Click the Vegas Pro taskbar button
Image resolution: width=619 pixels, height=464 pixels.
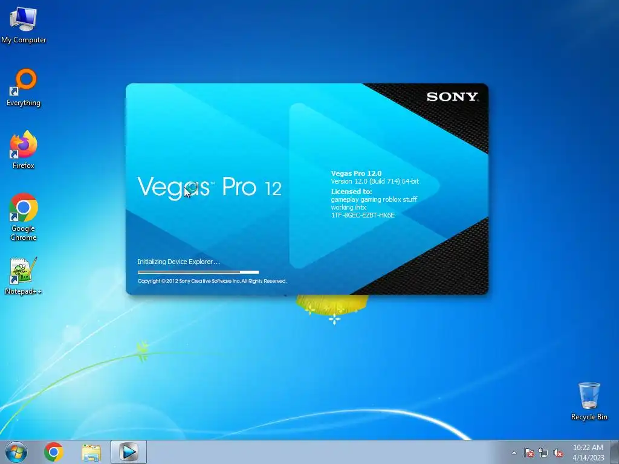click(128, 452)
